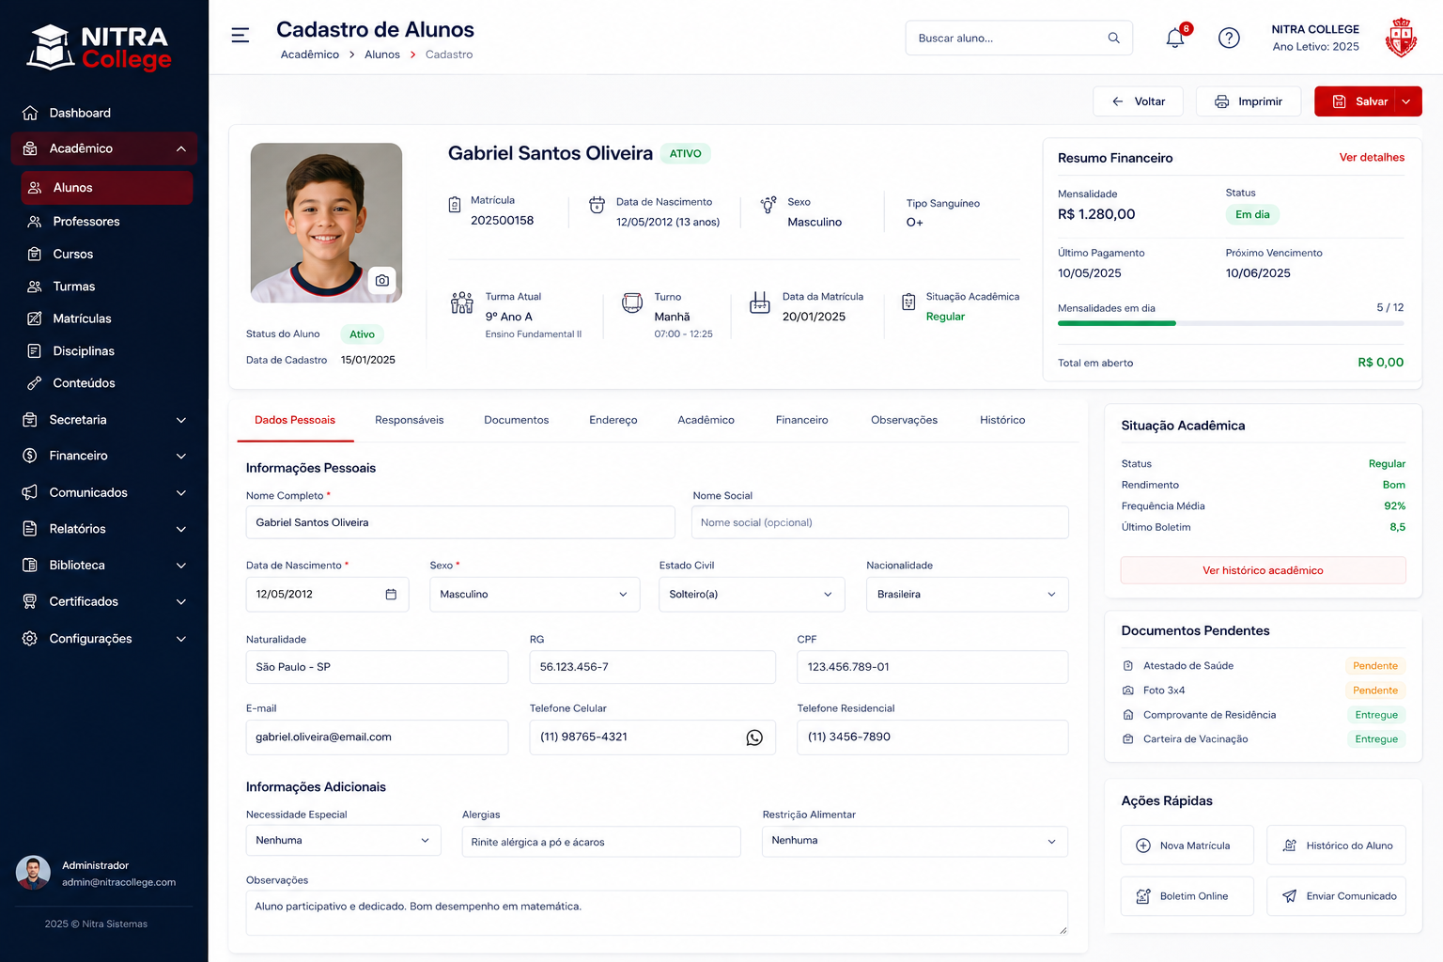Image resolution: width=1443 pixels, height=962 pixels.
Task: Open the Sexo dropdown
Action: (535, 595)
